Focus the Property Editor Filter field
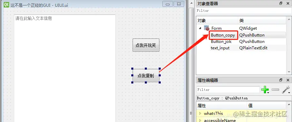This screenshot has width=292, height=122. pos(228,90)
